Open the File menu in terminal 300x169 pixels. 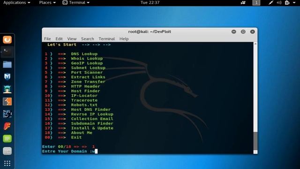click(x=47, y=39)
